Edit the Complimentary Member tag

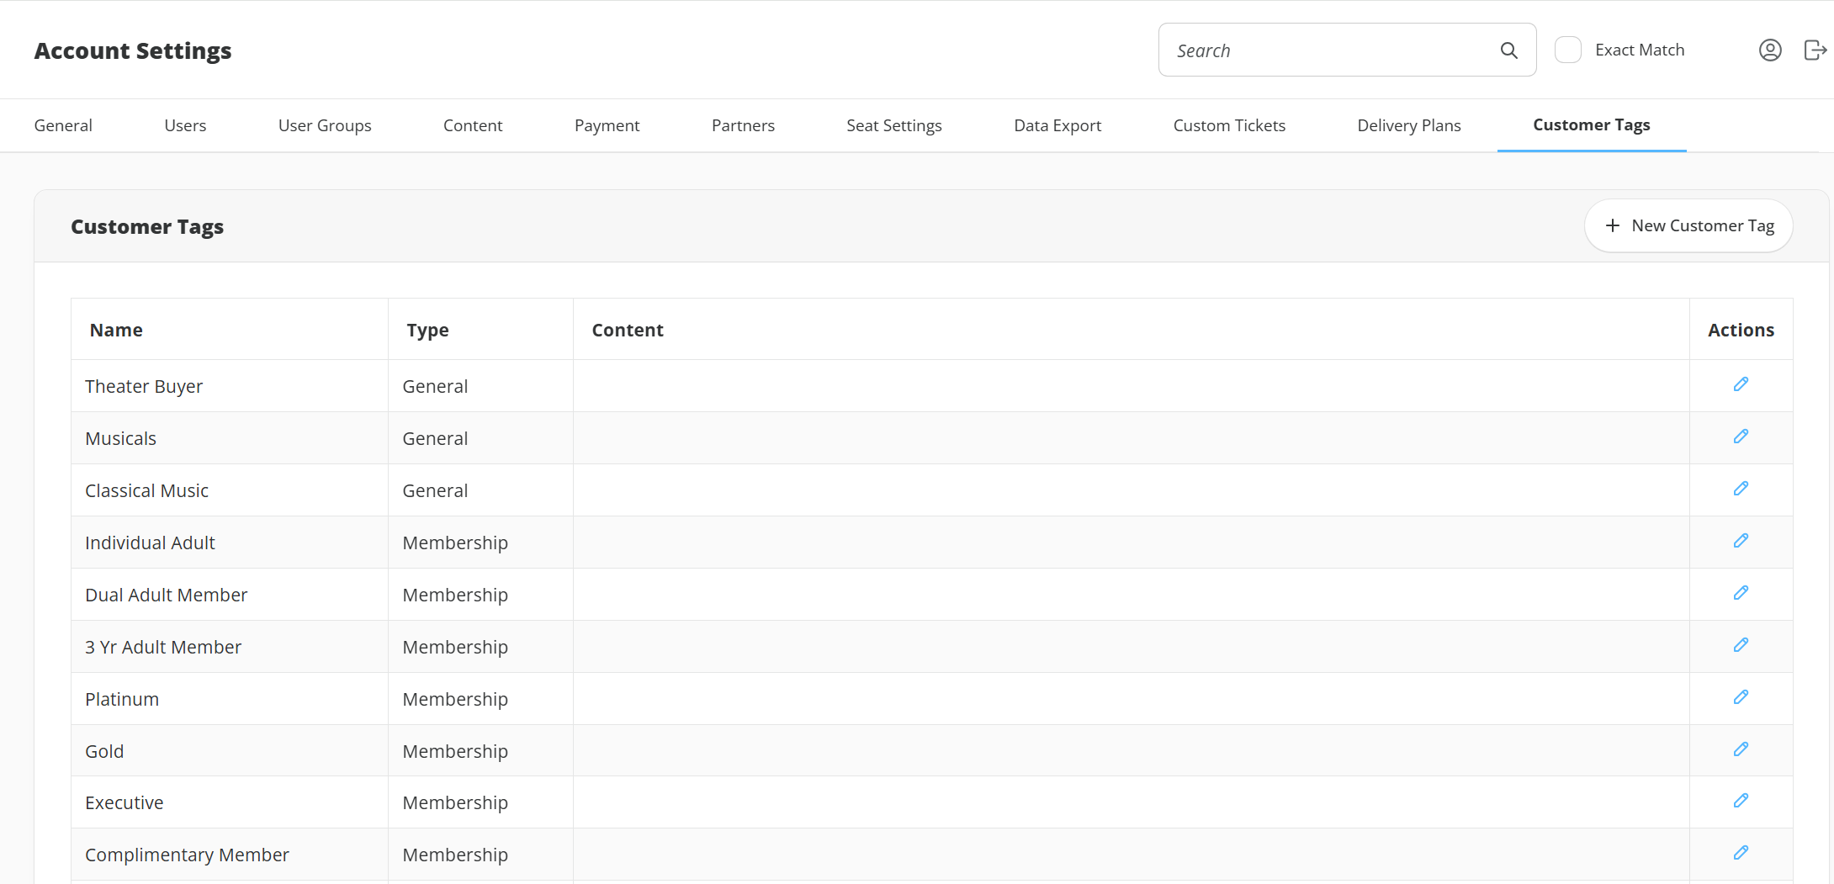pos(1741,853)
